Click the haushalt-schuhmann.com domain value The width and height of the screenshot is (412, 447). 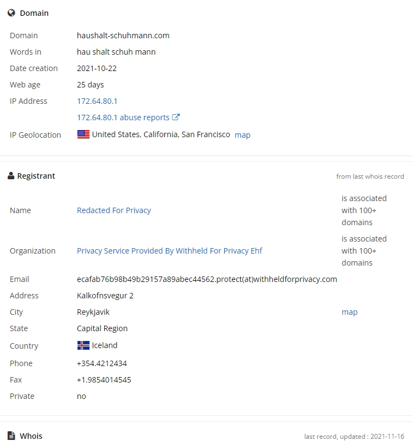click(x=123, y=36)
